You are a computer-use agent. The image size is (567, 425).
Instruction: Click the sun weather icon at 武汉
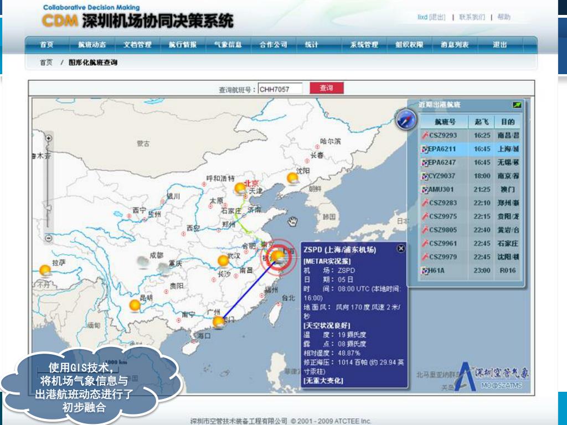point(224,261)
